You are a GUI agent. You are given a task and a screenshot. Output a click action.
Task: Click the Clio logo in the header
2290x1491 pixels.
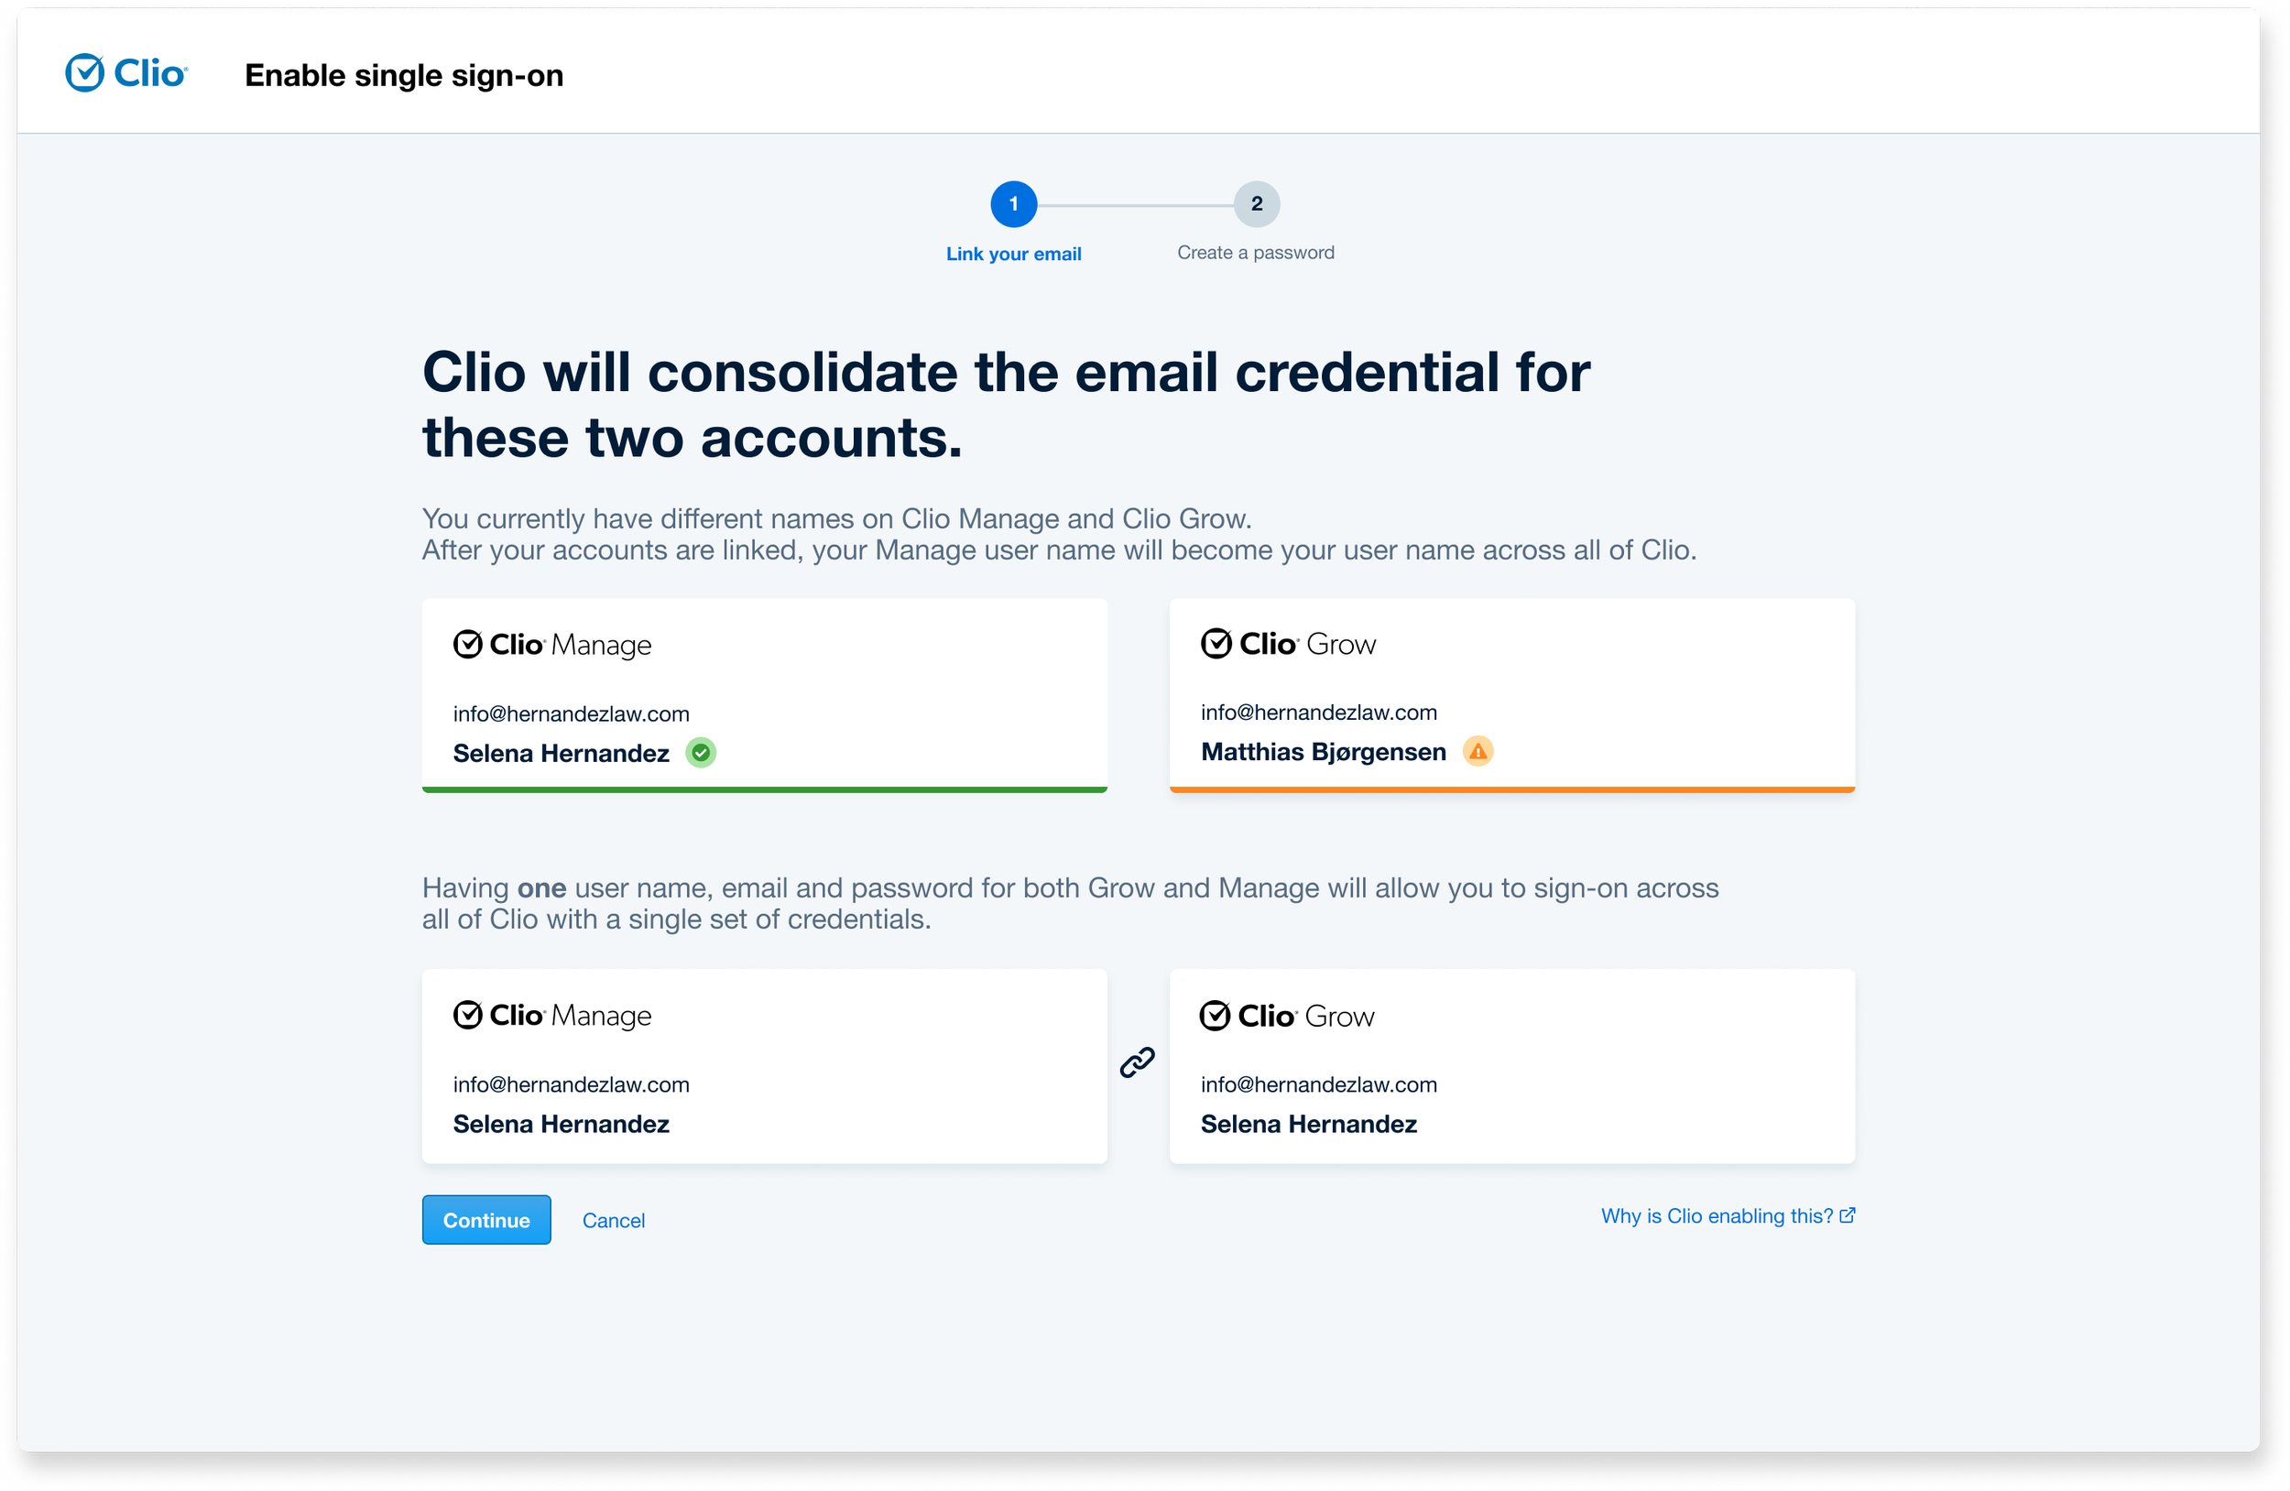click(x=126, y=73)
